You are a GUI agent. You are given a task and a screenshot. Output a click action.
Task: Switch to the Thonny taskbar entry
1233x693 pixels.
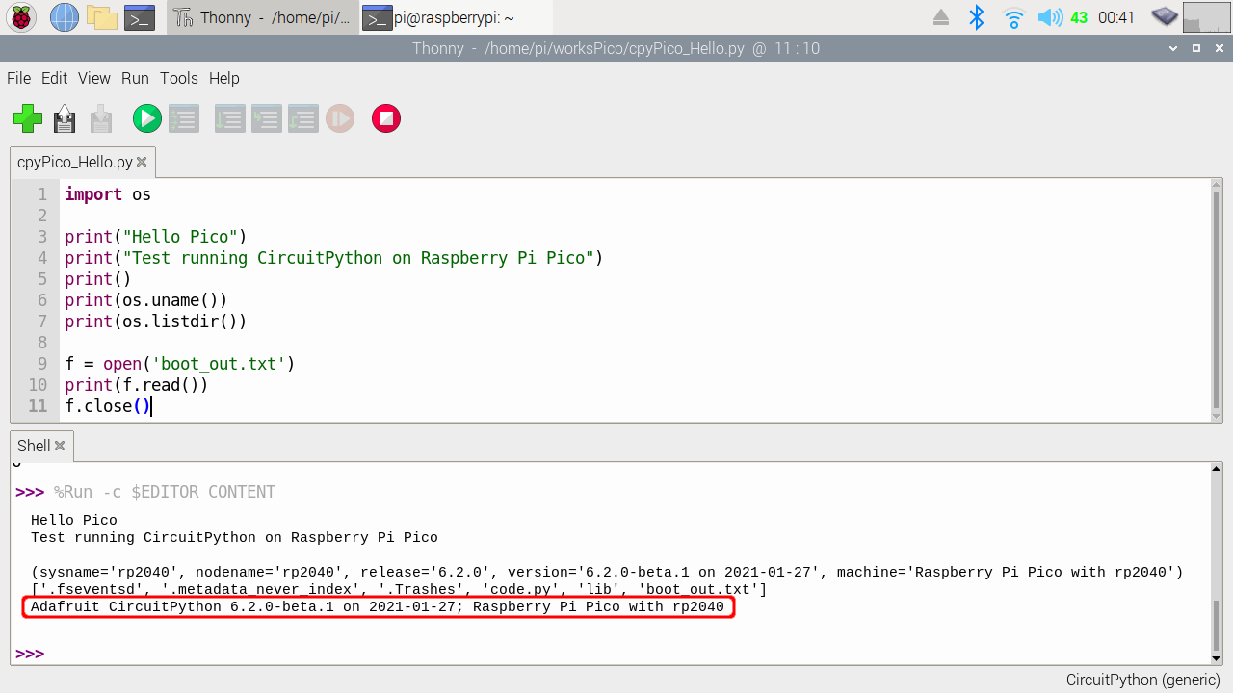(x=263, y=17)
